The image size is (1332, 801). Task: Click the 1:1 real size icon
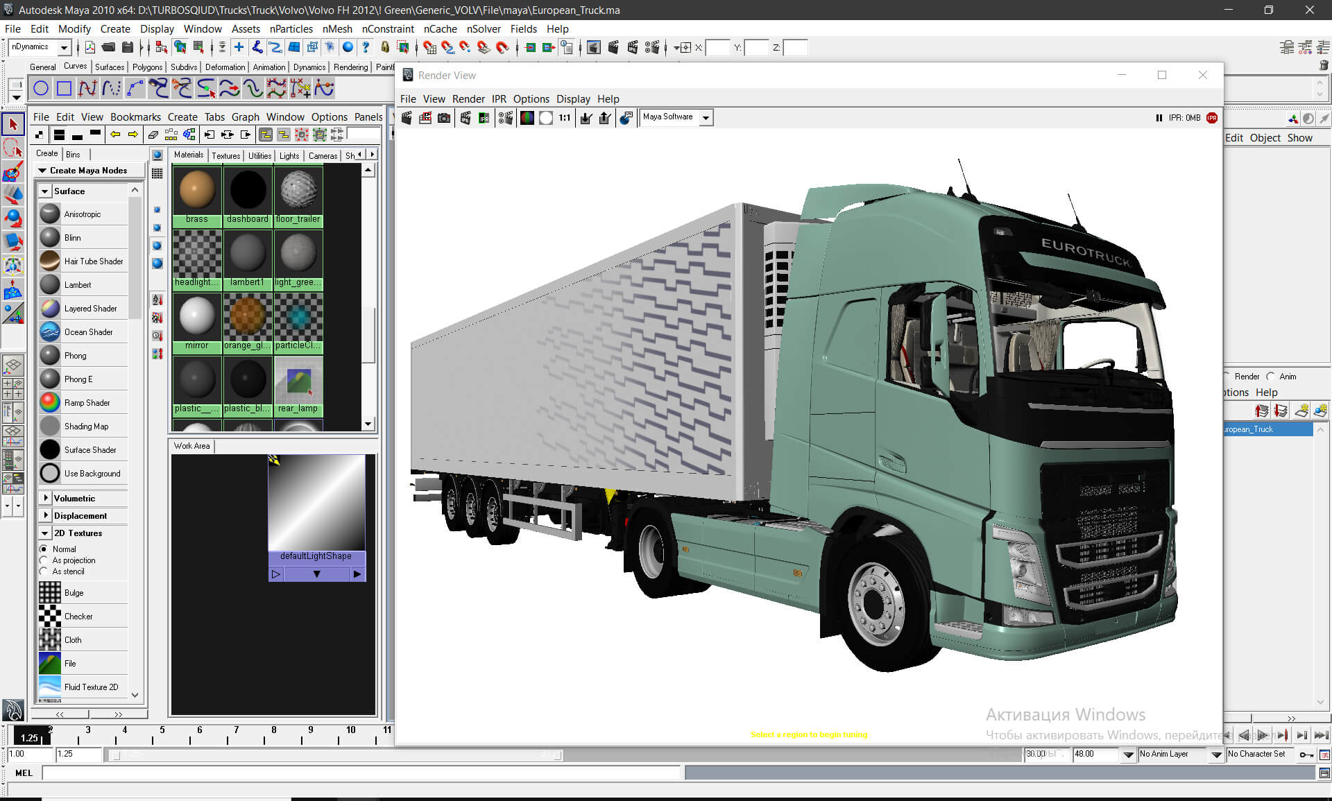565,118
